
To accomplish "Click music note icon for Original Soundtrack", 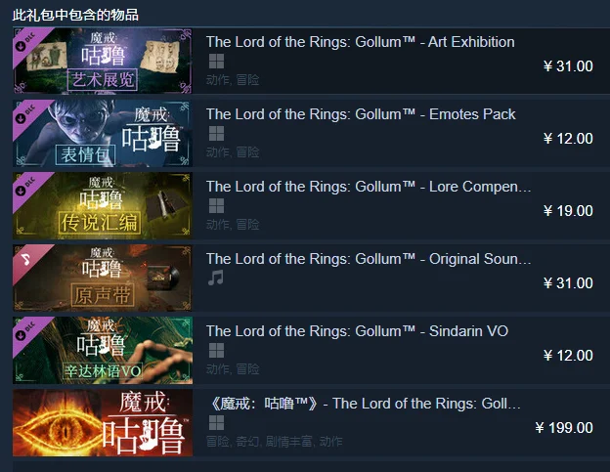I will pyautogui.click(x=215, y=278).
